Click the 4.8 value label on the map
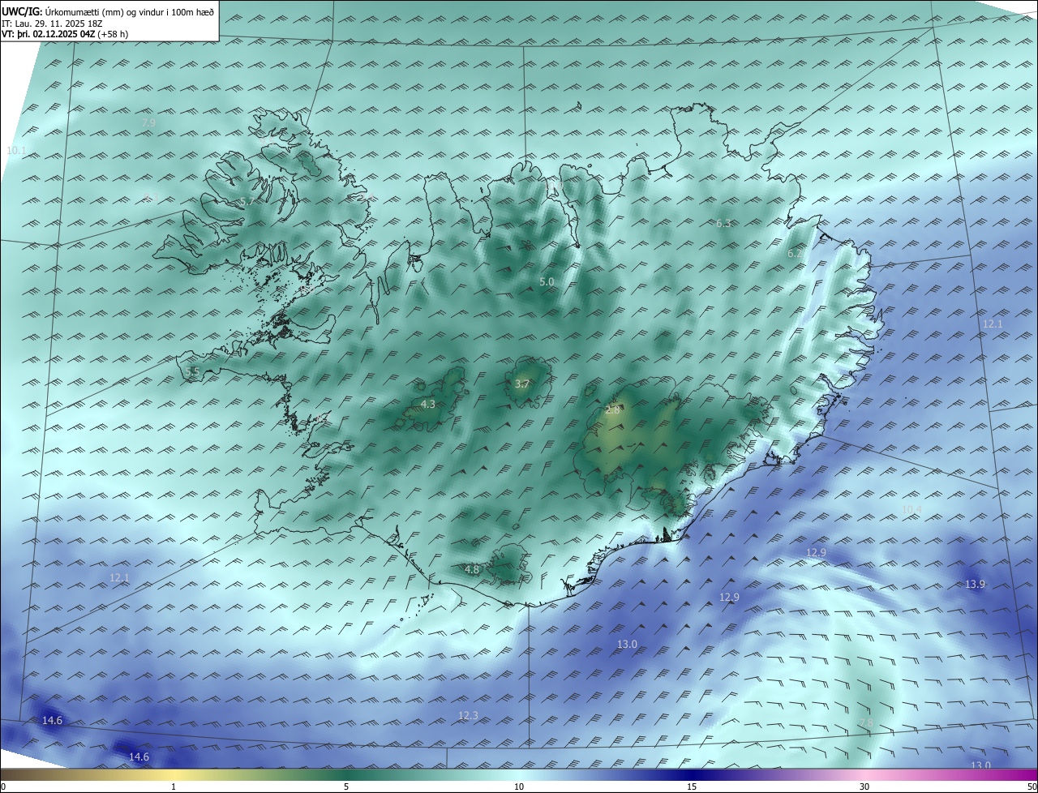This screenshot has width=1038, height=793. pyautogui.click(x=472, y=570)
